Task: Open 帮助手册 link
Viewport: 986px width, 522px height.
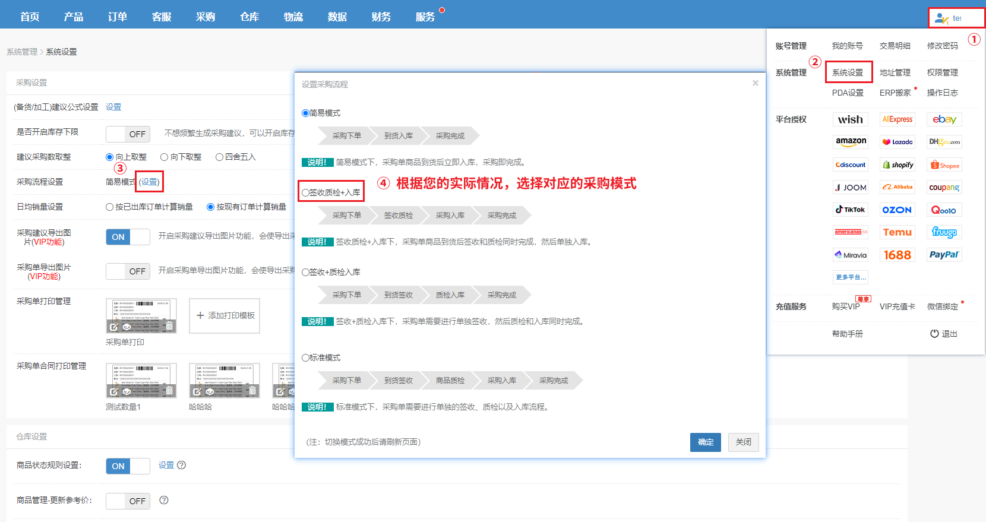Action: 848,334
